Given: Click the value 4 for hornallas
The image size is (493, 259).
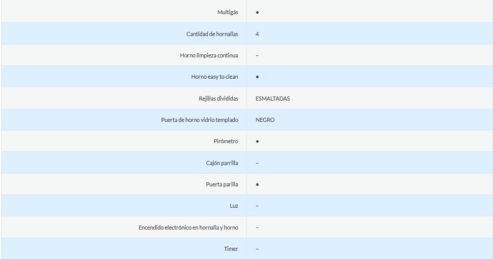Looking at the screenshot, I should click(257, 34).
